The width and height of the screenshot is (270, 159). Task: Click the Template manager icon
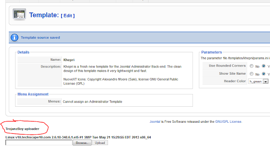point(19,14)
